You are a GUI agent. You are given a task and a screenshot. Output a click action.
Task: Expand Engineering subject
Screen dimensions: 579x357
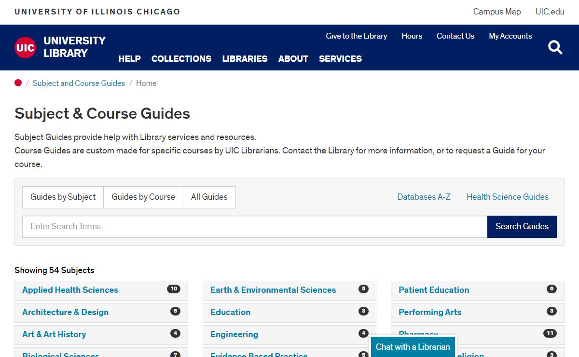pyautogui.click(x=289, y=335)
